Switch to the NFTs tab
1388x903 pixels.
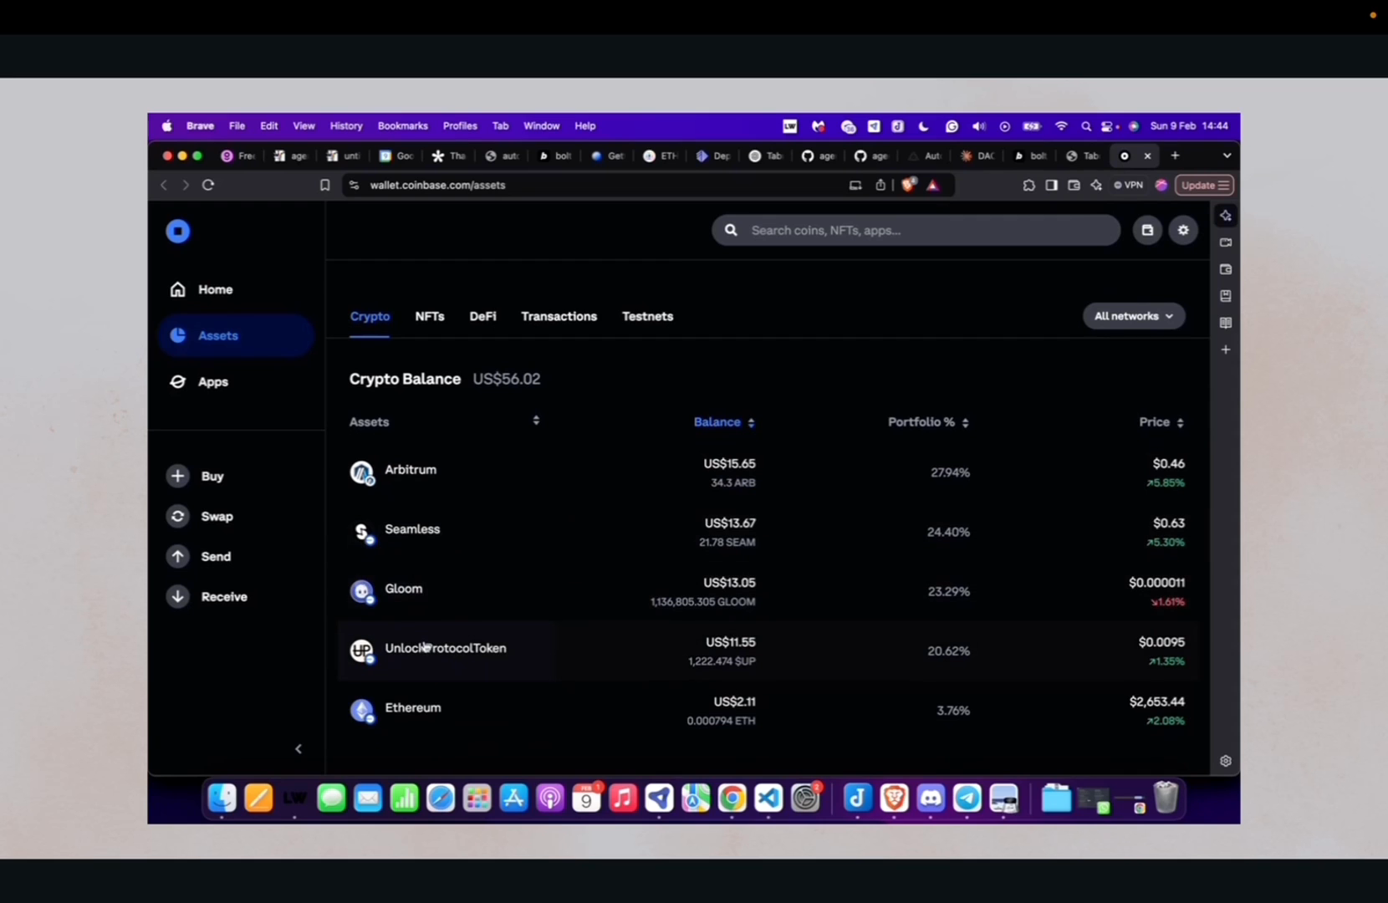[x=430, y=317]
